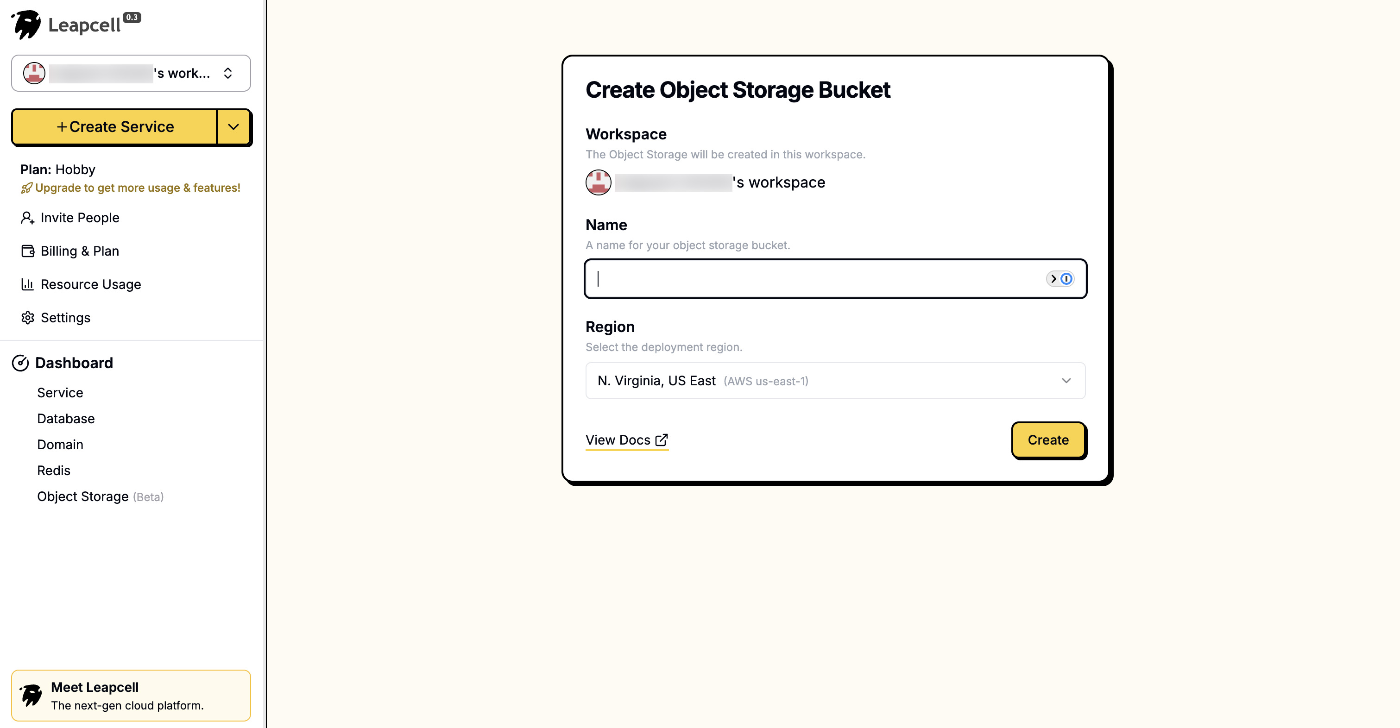The width and height of the screenshot is (1400, 728).
Task: Click the 1Password icon in the Name field
Action: [1066, 279]
